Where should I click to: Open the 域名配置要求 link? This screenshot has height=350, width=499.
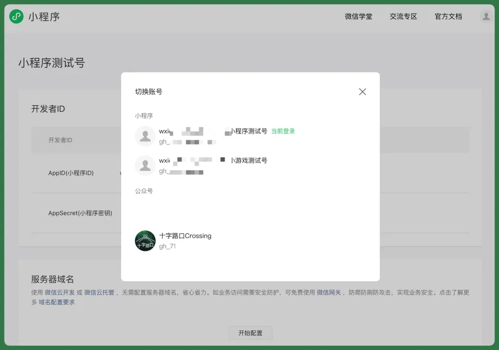click(x=57, y=302)
